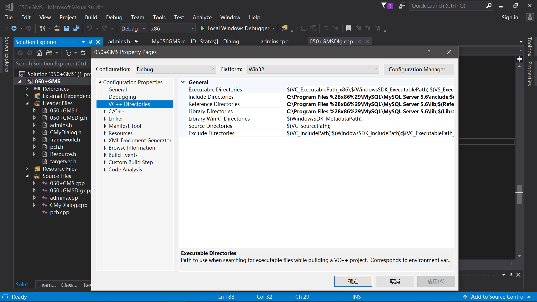The width and height of the screenshot is (537, 302).
Task: Click the Navigate Backward arrow icon
Action: point(14,28)
